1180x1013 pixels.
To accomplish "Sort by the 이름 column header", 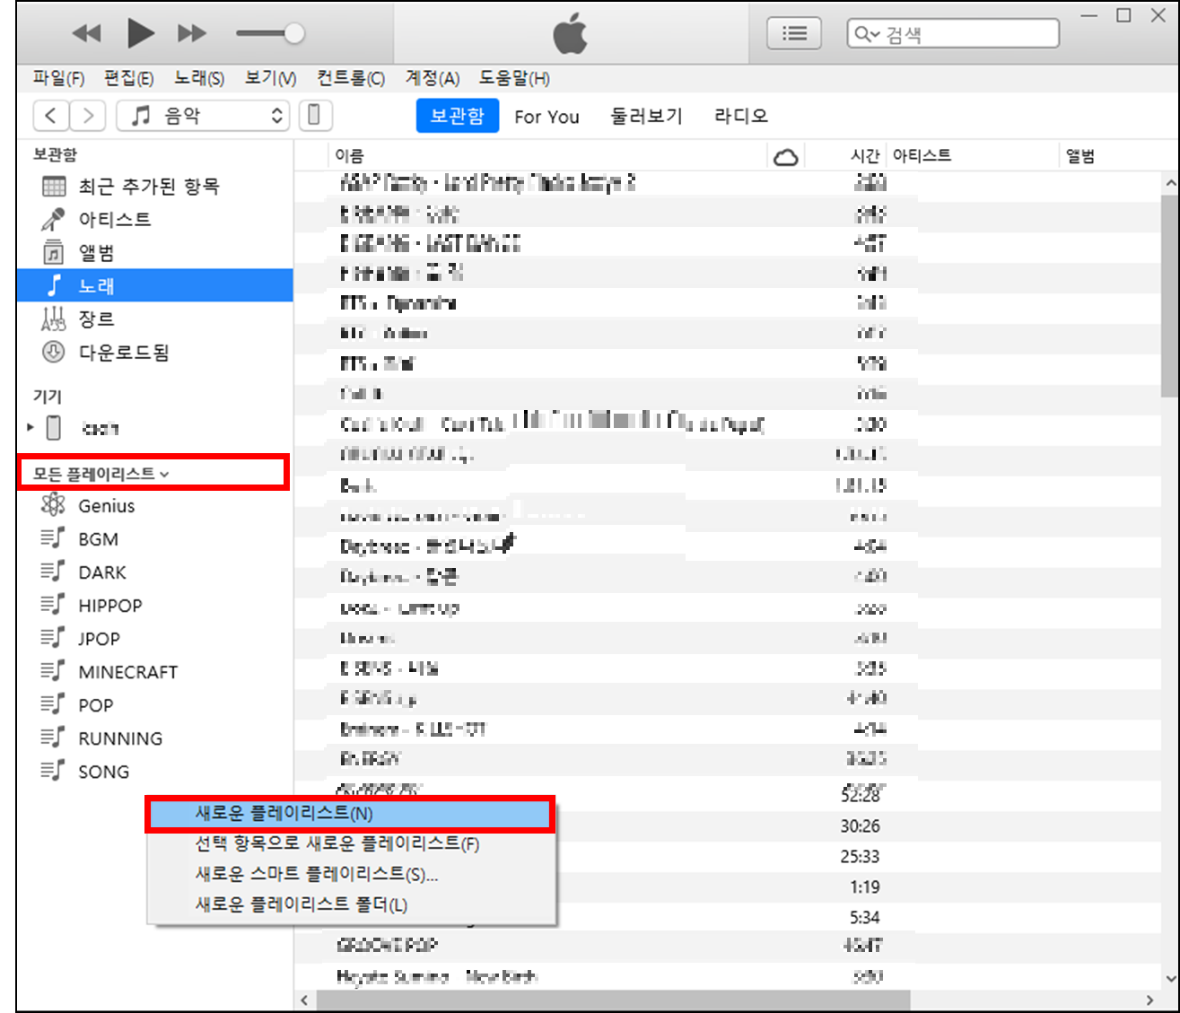I will 547,156.
